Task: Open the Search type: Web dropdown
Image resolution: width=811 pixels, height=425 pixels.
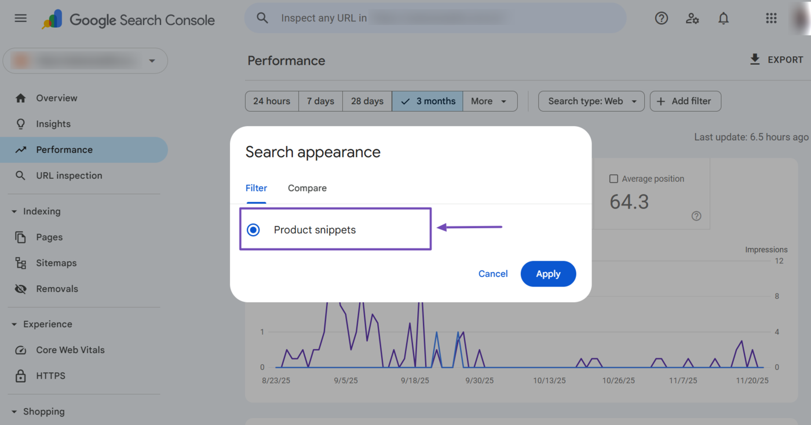Action: (591, 101)
